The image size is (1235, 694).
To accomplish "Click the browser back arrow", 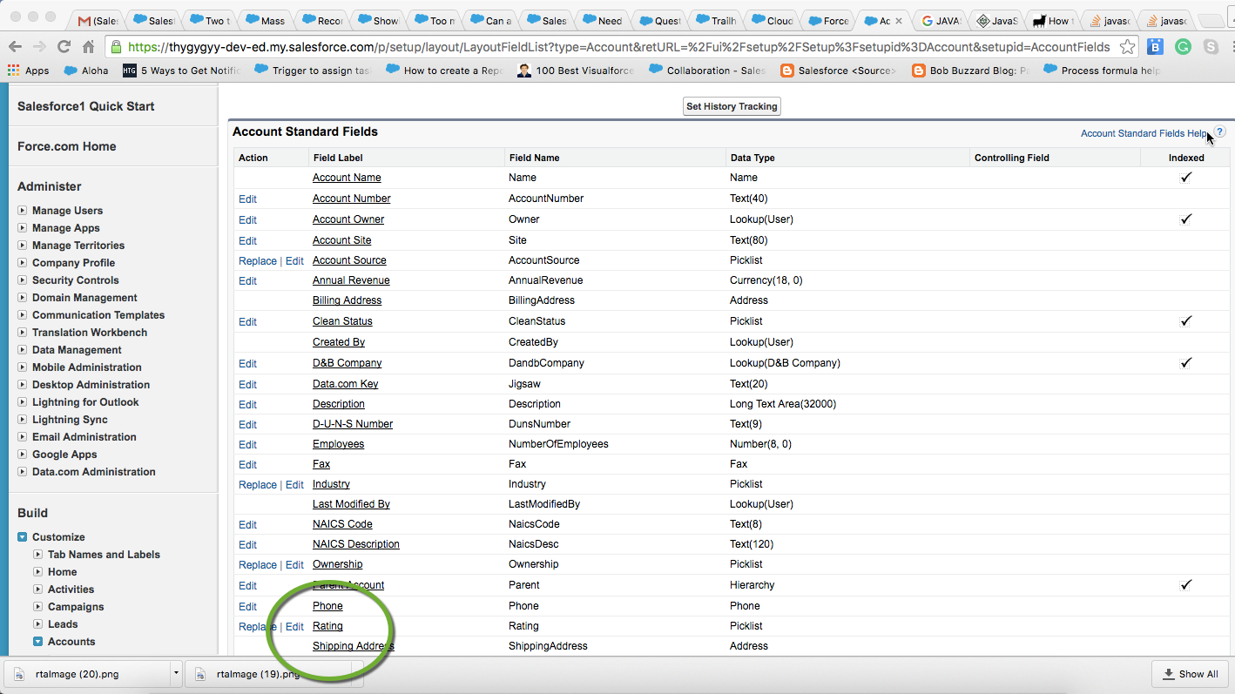I will (x=16, y=47).
